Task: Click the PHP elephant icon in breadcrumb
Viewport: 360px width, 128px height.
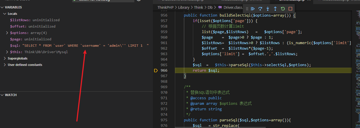Action: coord(220,7)
